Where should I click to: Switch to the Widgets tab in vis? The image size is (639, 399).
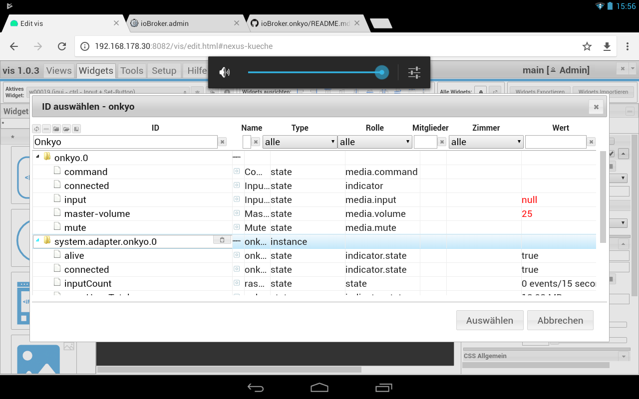[96, 71]
